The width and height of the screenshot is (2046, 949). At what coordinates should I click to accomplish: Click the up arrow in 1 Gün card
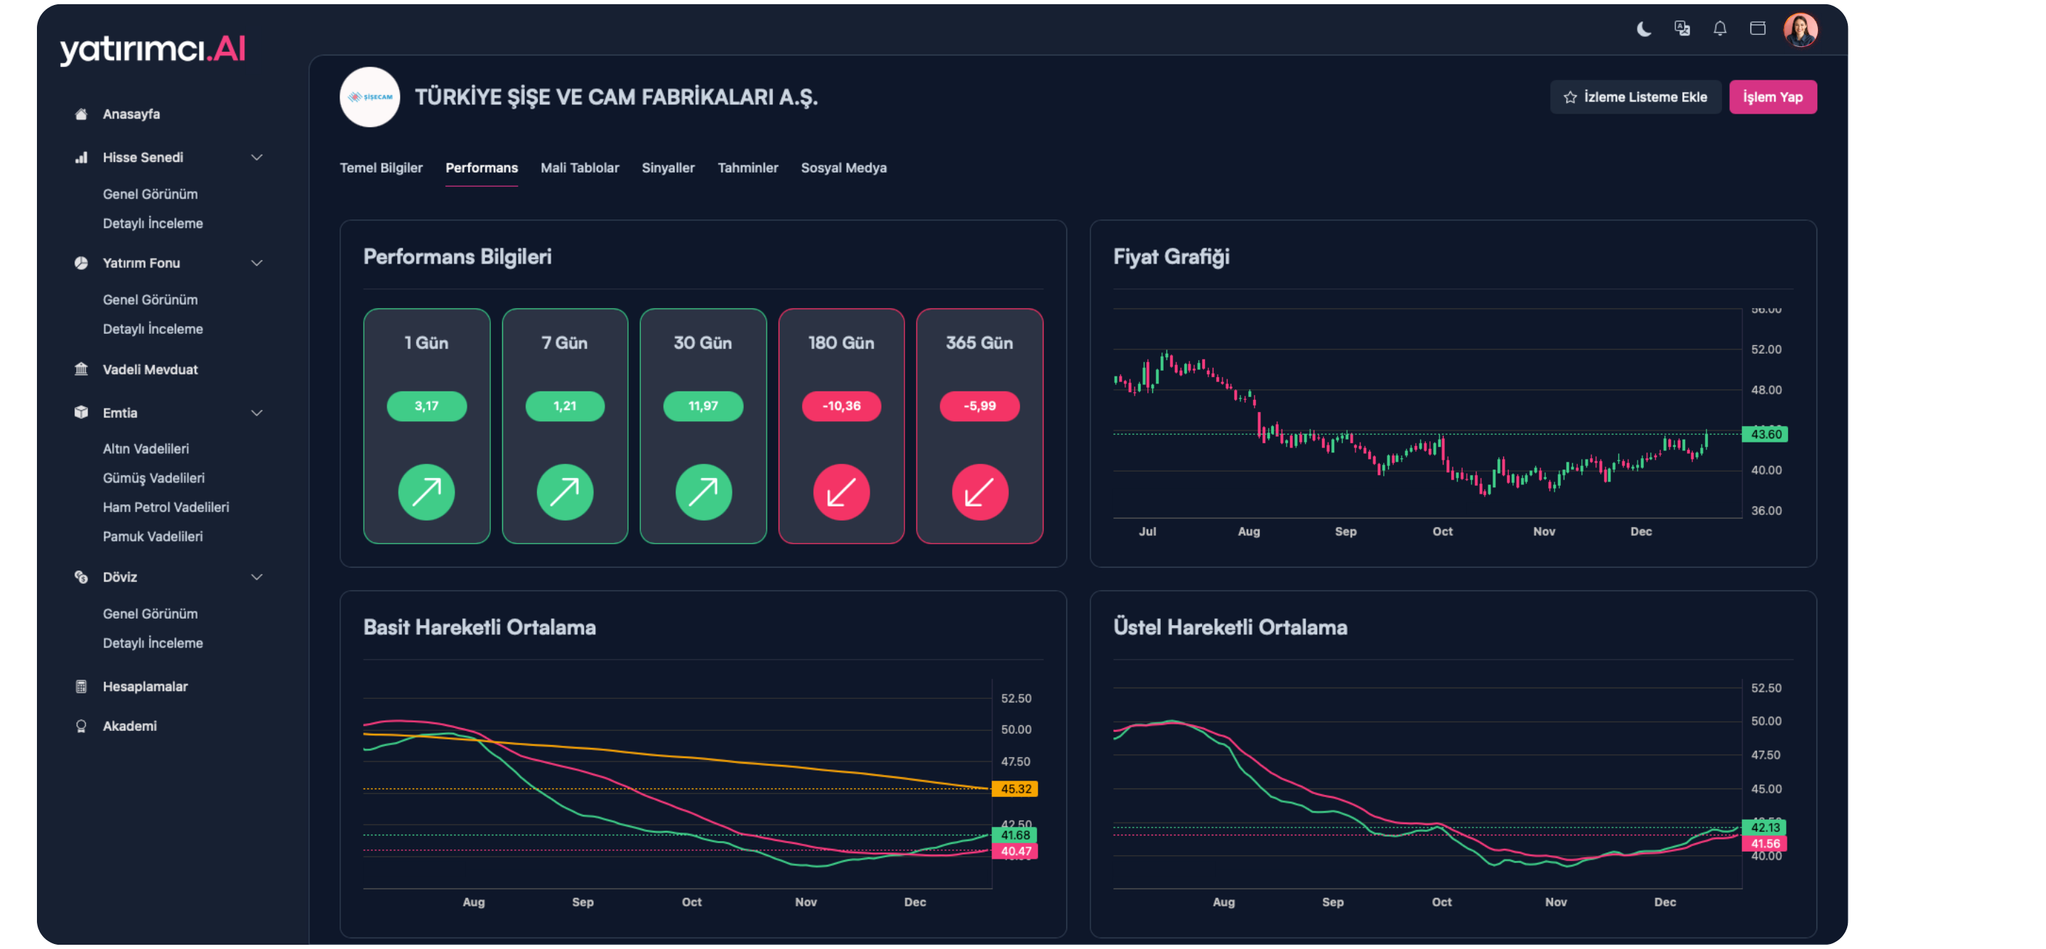(426, 492)
